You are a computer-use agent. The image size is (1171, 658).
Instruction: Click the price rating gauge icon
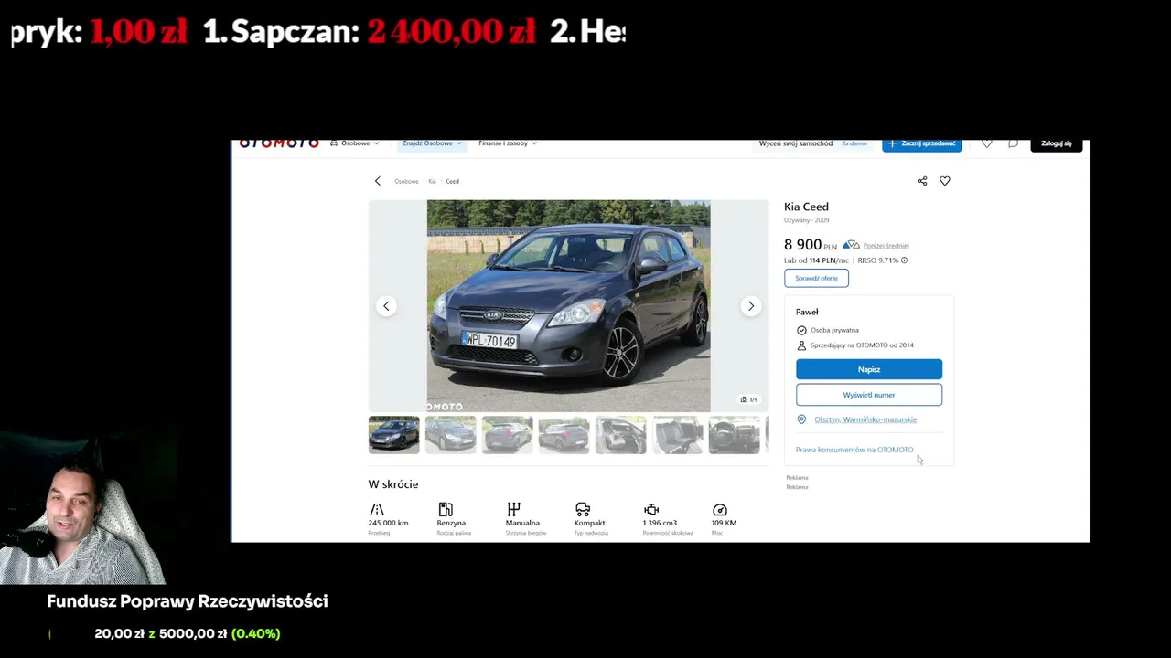click(x=851, y=245)
